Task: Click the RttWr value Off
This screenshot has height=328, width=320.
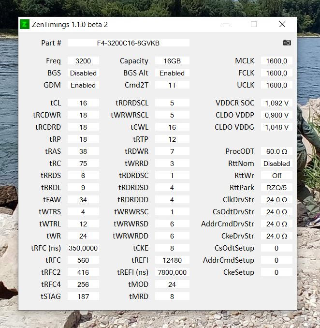Action: tap(276, 176)
